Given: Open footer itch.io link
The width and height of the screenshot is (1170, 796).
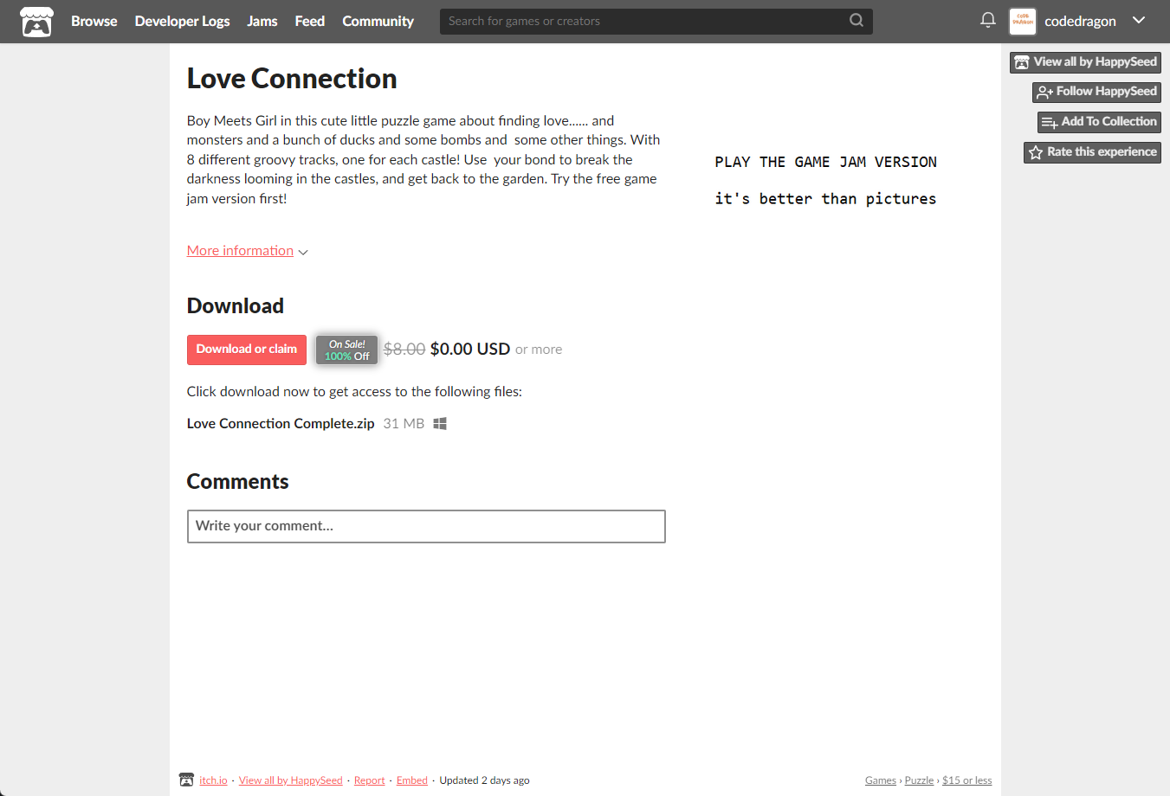Looking at the screenshot, I should click(213, 780).
